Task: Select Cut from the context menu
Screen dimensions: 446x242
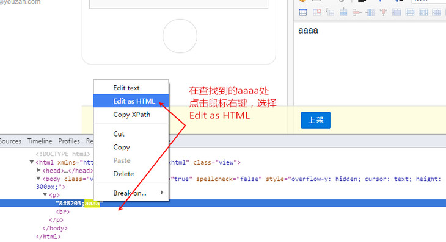Action: [131, 133]
